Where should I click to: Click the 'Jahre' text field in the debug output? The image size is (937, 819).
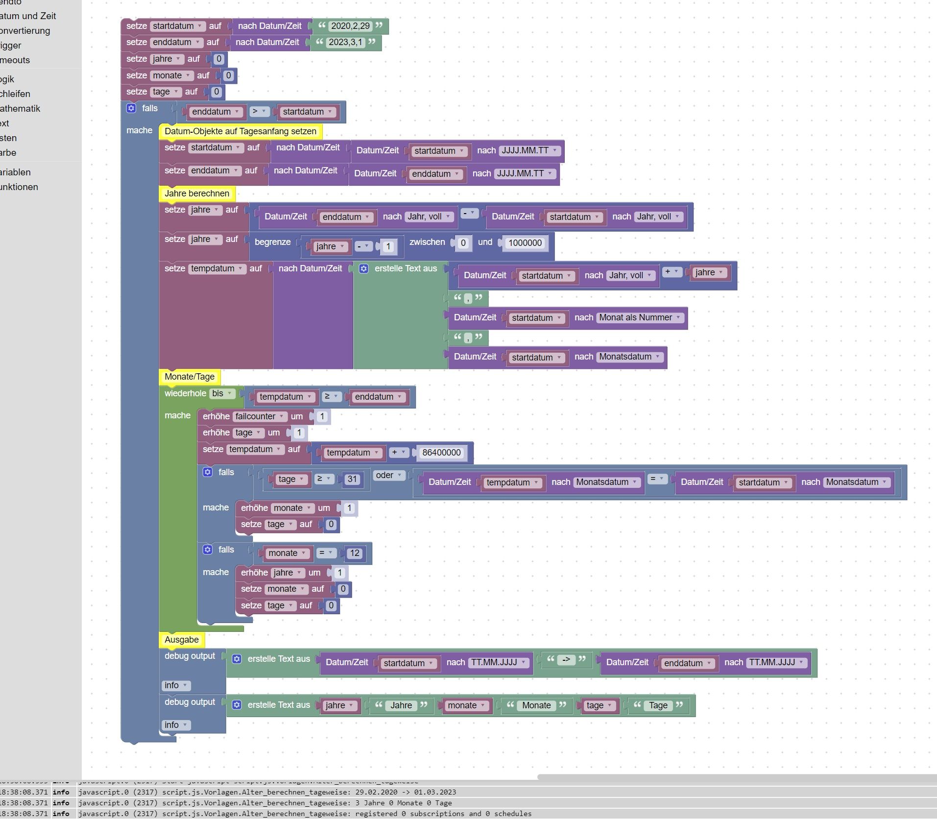pos(401,705)
